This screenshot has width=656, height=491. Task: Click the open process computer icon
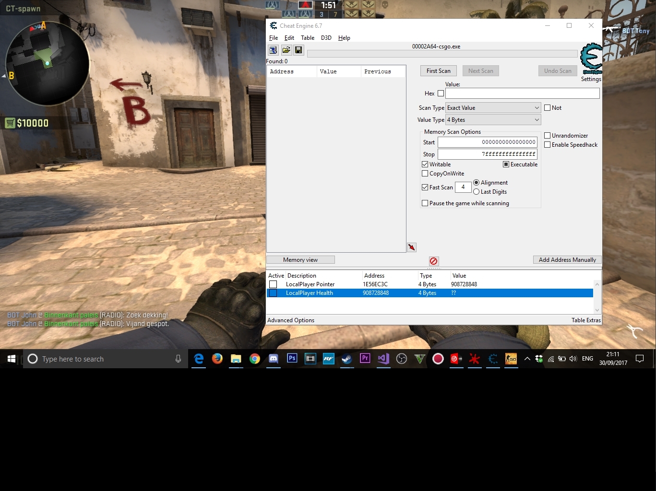coord(273,50)
